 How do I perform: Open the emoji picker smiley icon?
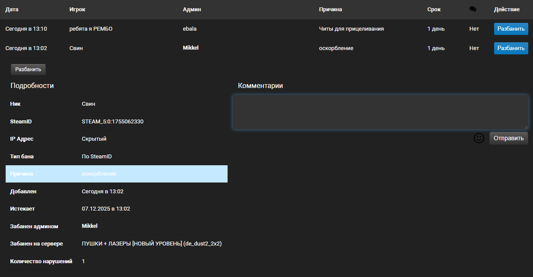479,138
